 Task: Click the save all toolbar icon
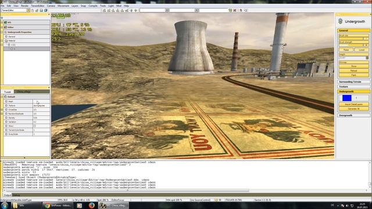[x=45, y=10]
